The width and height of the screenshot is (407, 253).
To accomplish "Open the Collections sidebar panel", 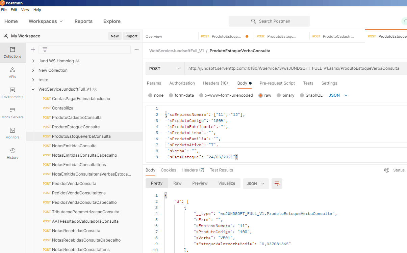I will [12, 53].
